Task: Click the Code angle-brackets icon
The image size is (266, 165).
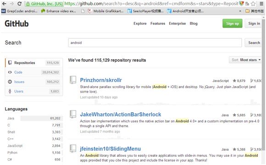Action: pyautogui.click(x=10, y=72)
